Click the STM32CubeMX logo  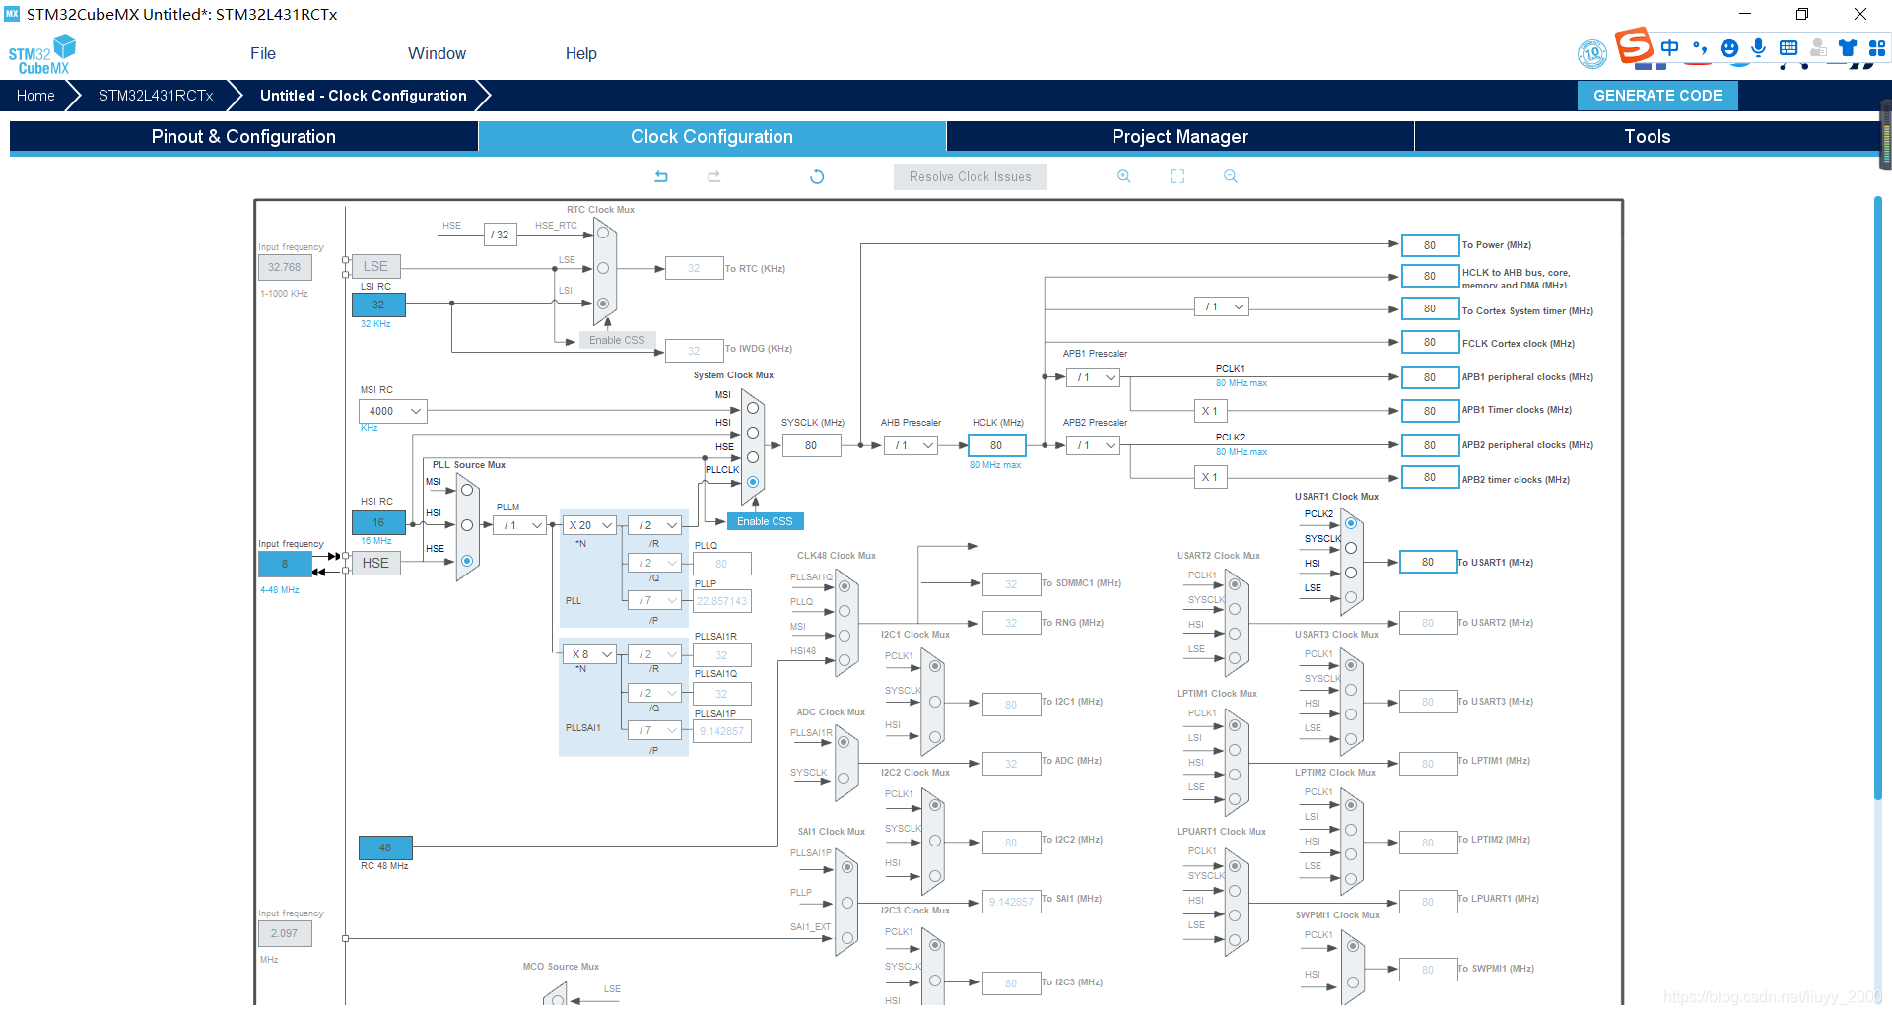(x=42, y=54)
